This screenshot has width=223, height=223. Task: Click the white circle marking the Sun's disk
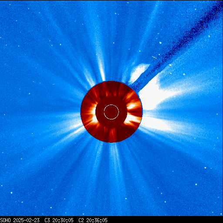(x=111, y=112)
